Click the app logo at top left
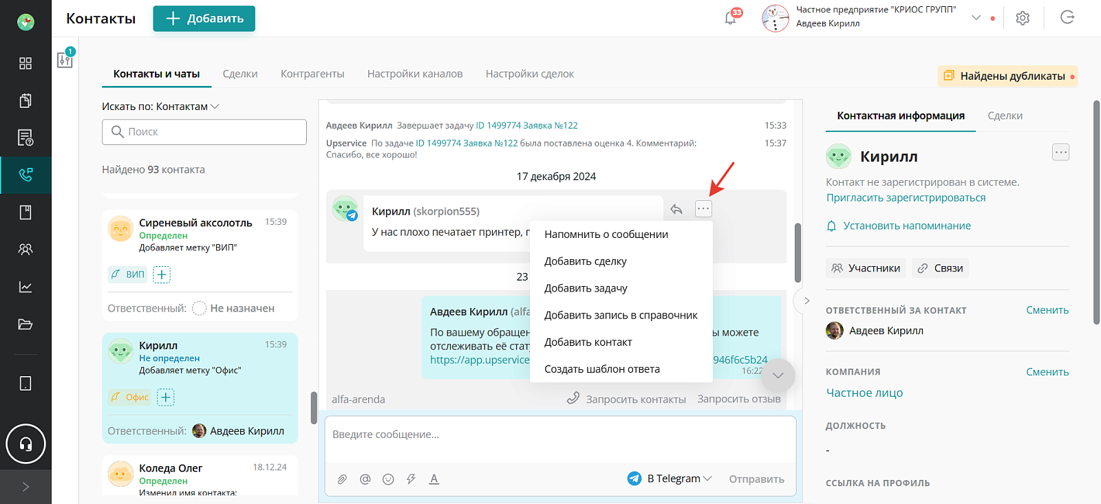This screenshot has width=1101, height=504. pyautogui.click(x=25, y=22)
